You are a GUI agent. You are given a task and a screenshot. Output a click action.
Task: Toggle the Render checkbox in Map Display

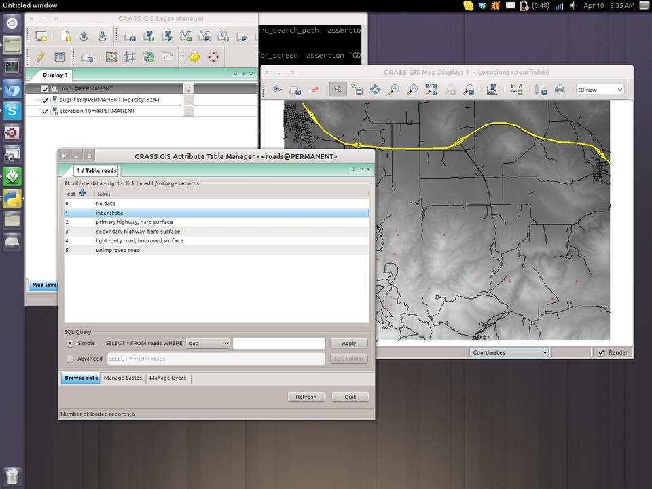coord(601,352)
